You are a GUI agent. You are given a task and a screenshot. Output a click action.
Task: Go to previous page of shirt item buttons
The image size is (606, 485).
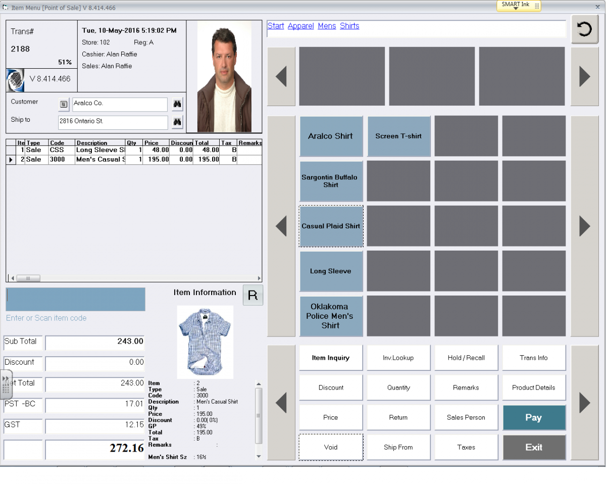pos(281,226)
